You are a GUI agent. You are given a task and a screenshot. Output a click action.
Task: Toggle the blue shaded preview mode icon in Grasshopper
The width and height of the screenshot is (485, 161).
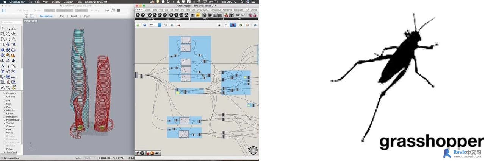tap(233, 25)
